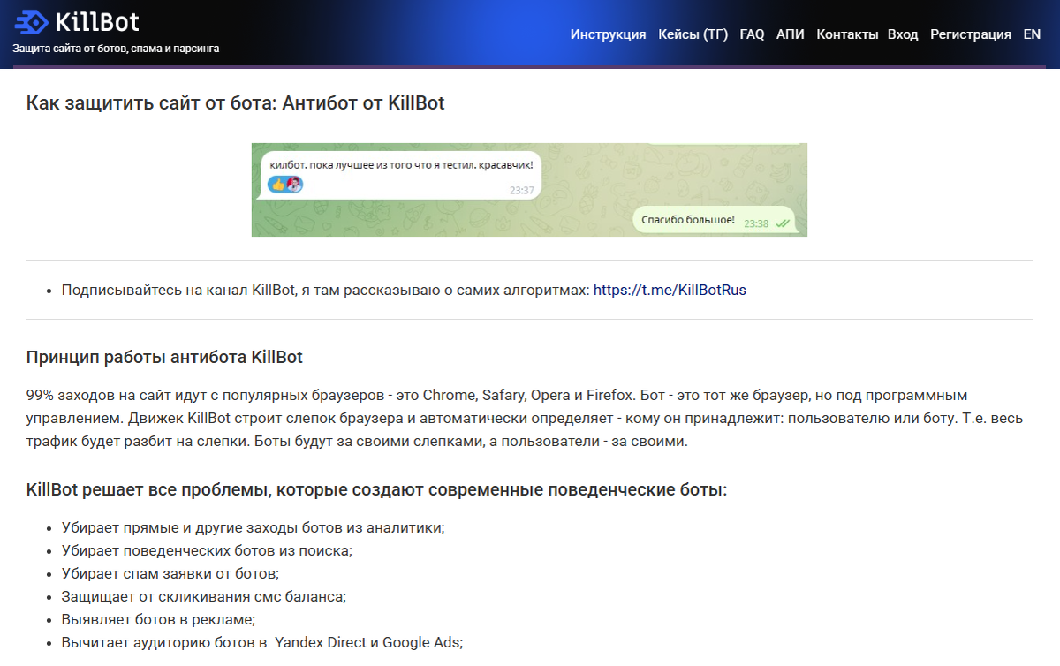This screenshot has width=1060, height=666.
Task: Click 'Убирает прямые и другие заходы ботов'
Action: (x=253, y=528)
